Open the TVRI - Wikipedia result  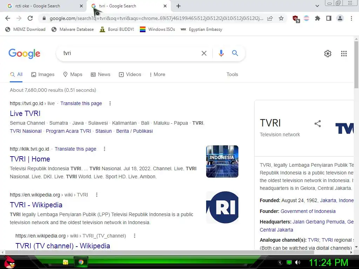click(x=36, y=205)
